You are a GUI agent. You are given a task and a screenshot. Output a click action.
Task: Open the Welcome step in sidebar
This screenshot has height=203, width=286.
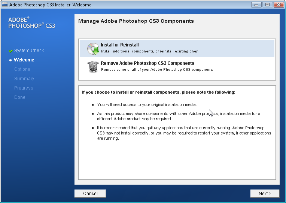[24, 60]
